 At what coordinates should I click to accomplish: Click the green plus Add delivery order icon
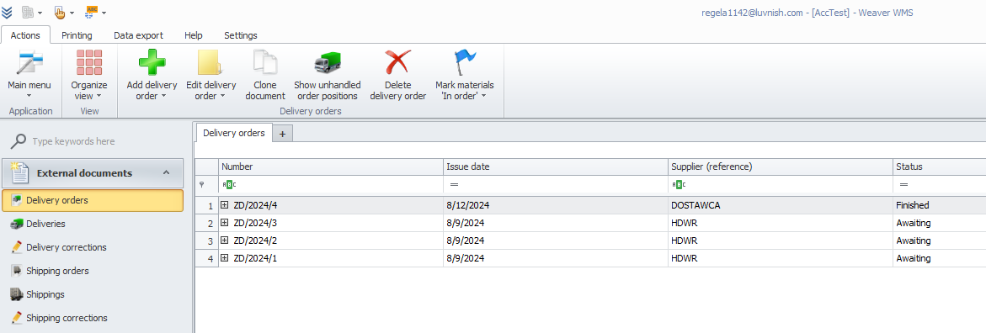click(152, 62)
